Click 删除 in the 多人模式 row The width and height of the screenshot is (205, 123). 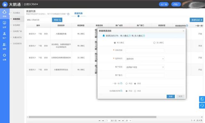point(46,58)
